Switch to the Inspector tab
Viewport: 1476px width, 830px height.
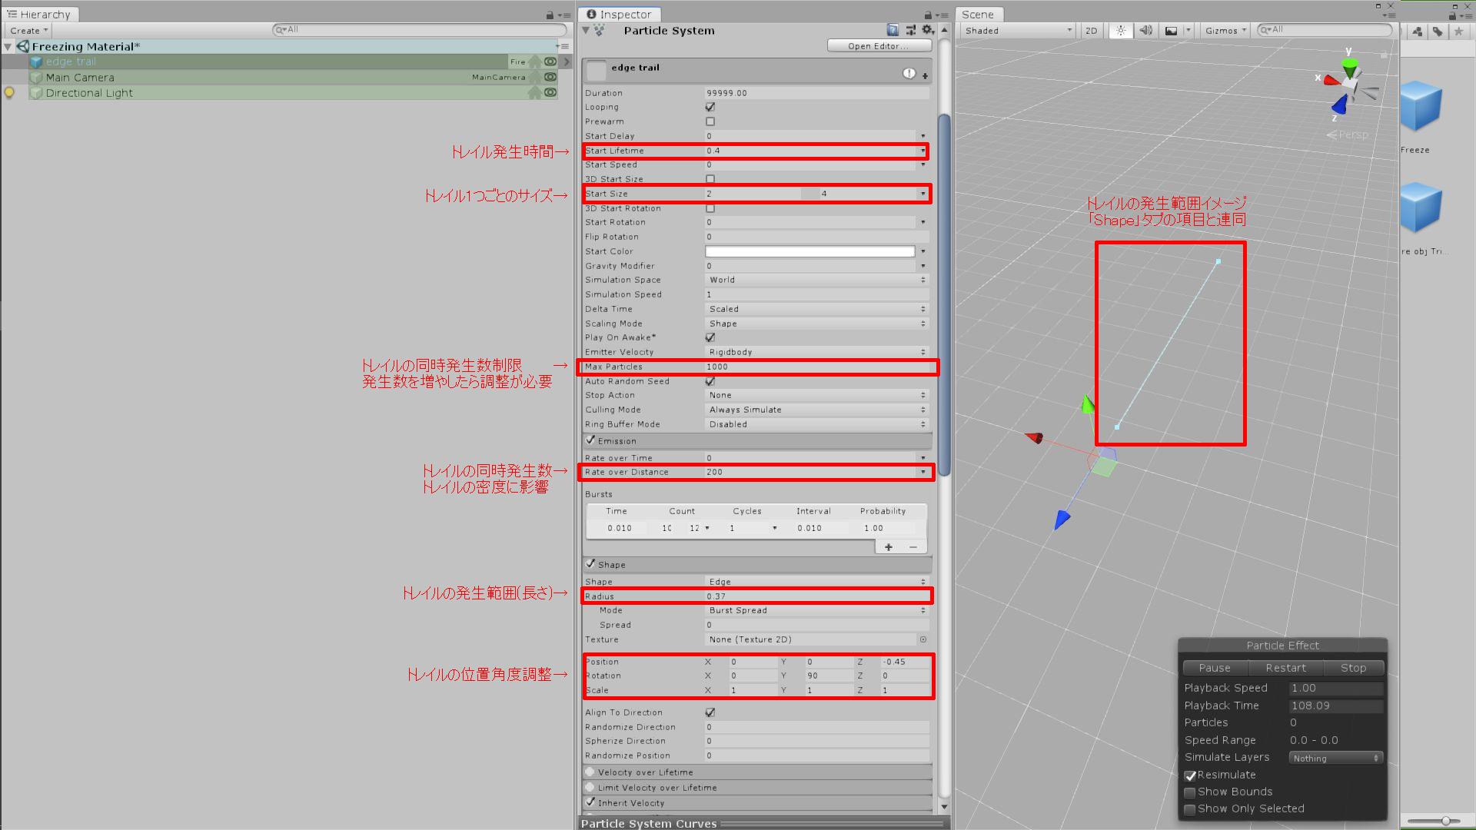click(619, 15)
